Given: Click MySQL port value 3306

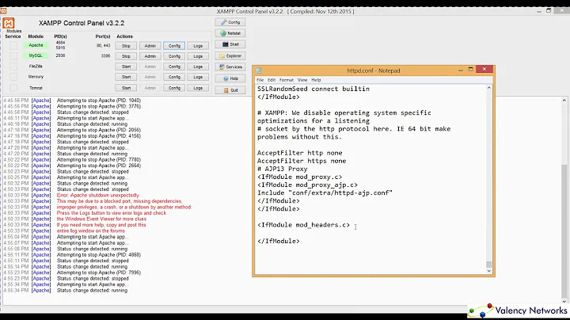Looking at the screenshot, I should [x=105, y=56].
